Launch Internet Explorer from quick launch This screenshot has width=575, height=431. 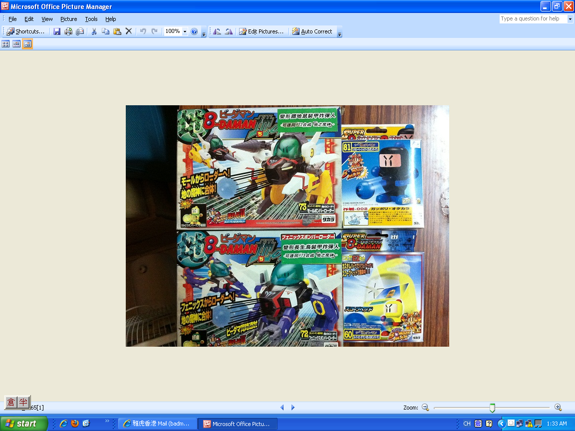[63, 424]
